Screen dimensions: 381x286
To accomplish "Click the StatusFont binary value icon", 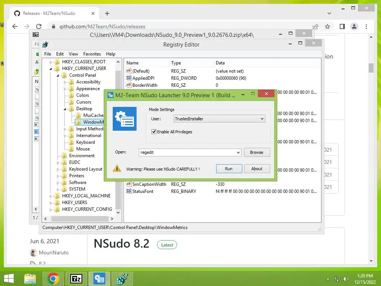I will coord(128,191).
